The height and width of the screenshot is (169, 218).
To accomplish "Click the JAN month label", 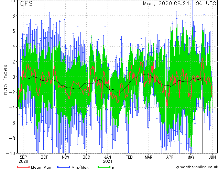I will click(108, 157).
